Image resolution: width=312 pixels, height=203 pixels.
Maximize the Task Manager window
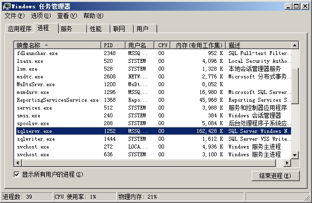[296, 6]
